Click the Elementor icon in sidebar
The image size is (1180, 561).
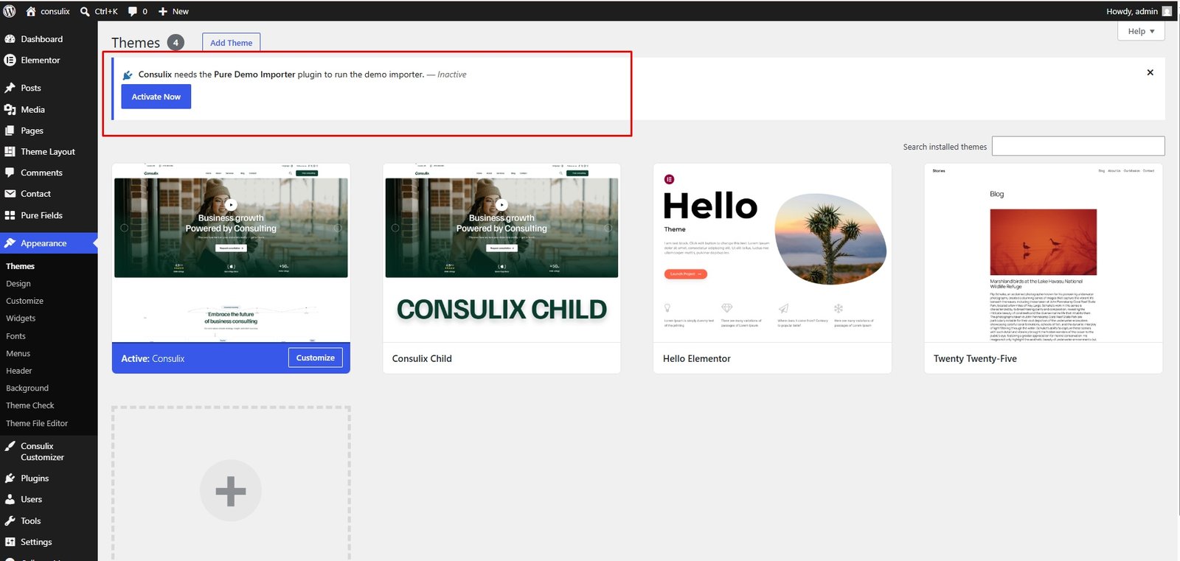click(x=10, y=60)
